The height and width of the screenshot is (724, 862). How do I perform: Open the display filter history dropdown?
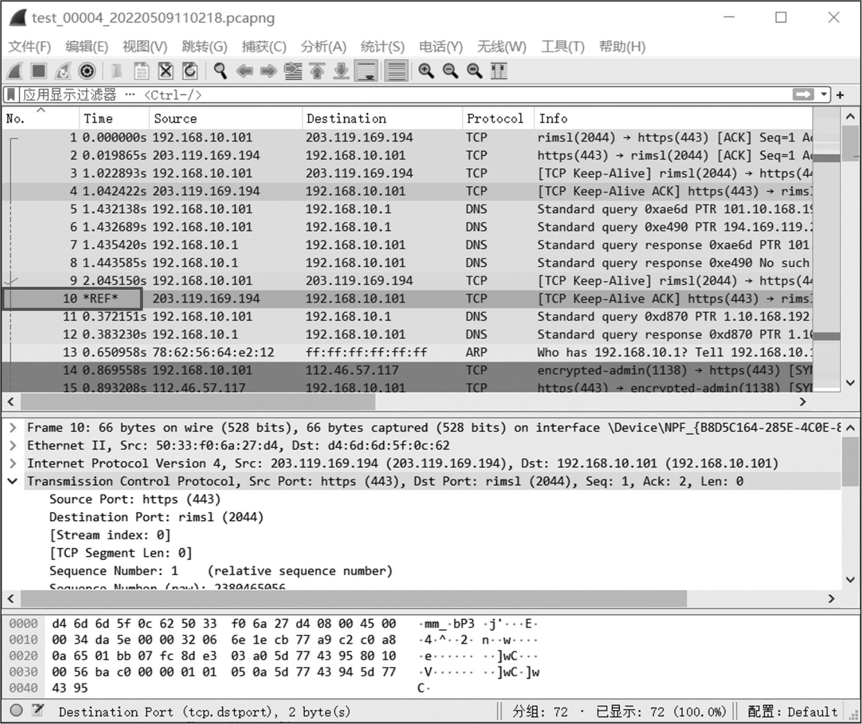tap(823, 95)
